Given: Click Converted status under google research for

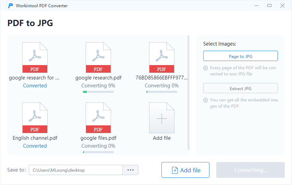Looking at the screenshot, I should (x=35, y=86).
